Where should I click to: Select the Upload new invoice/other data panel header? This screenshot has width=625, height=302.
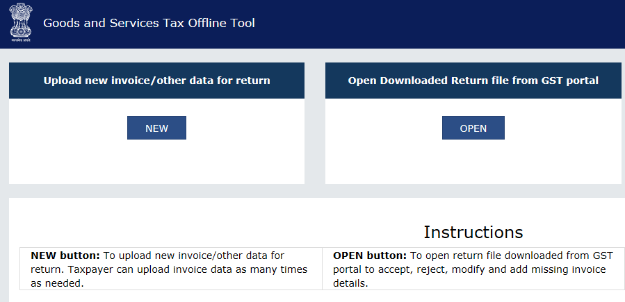[156, 81]
